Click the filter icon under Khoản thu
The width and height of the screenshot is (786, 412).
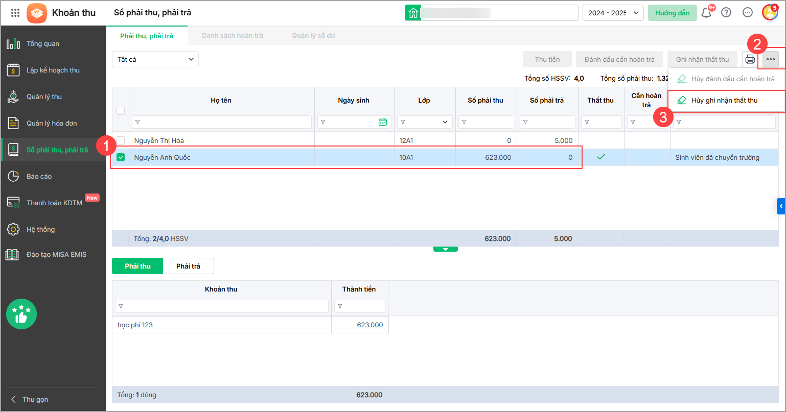point(121,306)
